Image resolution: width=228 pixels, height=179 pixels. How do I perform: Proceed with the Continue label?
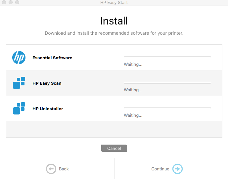[x=160, y=169]
